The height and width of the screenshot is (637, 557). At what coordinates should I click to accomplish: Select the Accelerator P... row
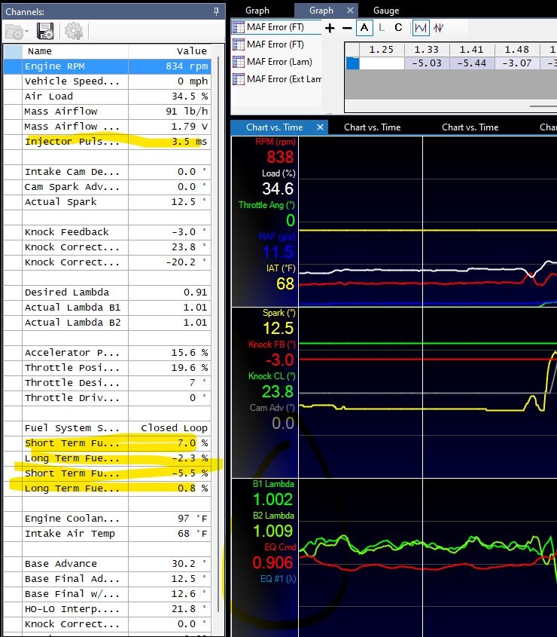point(108,353)
